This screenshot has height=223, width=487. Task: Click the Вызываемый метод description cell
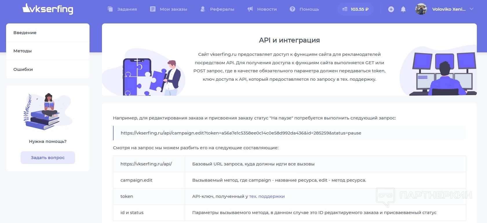tap(325, 180)
